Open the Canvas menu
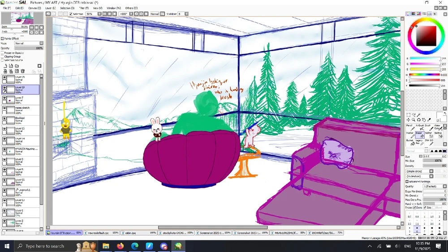The image size is (448, 252). tap(33, 8)
